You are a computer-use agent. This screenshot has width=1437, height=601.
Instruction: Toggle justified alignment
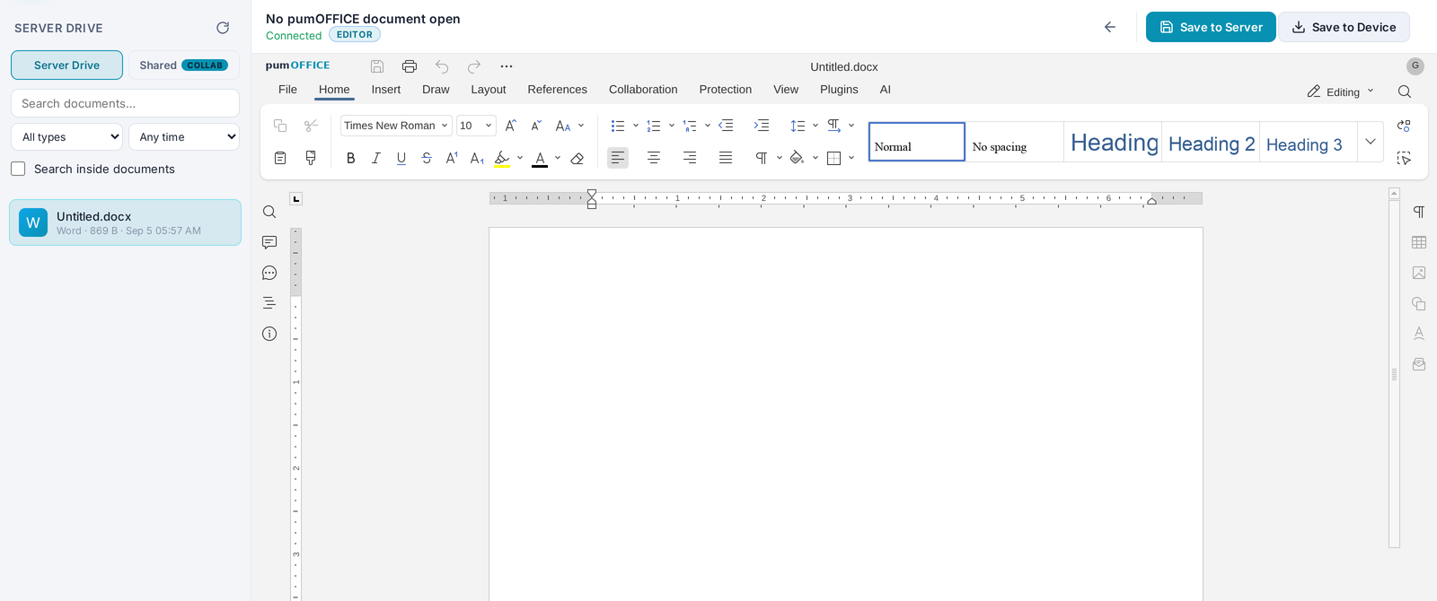tap(726, 158)
